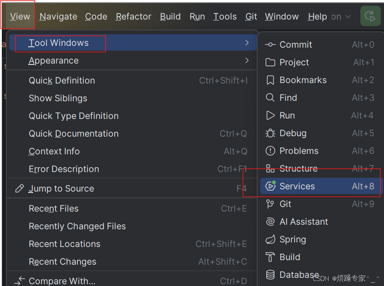Click the Commit tool window icon
384x286 pixels.
click(x=270, y=44)
